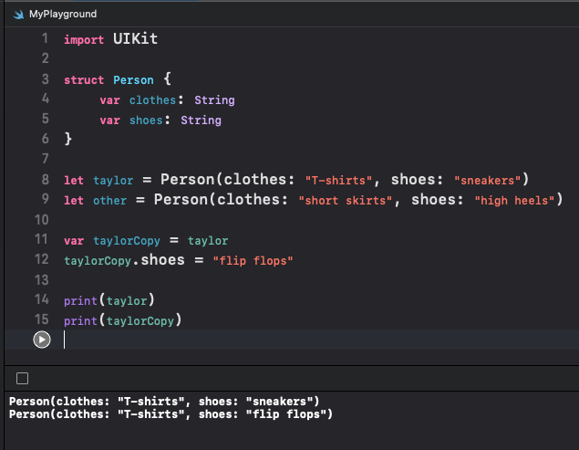The image size is (579, 450).
Task: Click line number 8 in gutter
Action: pyautogui.click(x=45, y=180)
